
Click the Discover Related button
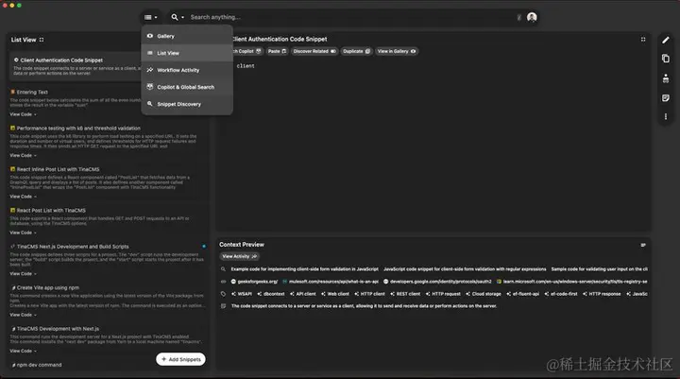click(x=314, y=51)
